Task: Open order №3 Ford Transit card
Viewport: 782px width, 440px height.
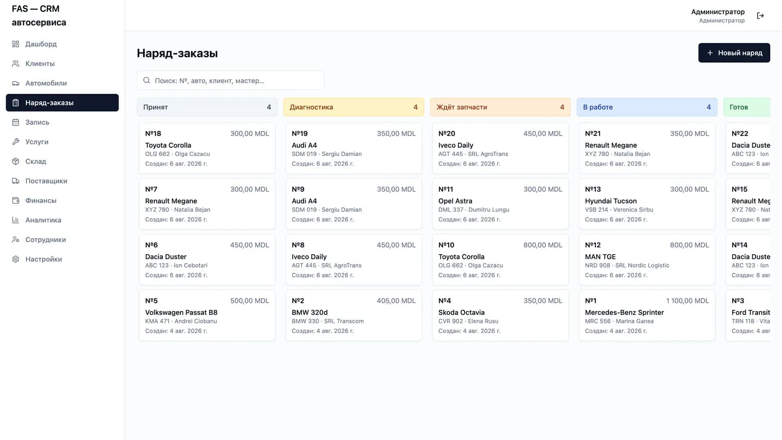Action: (748, 315)
